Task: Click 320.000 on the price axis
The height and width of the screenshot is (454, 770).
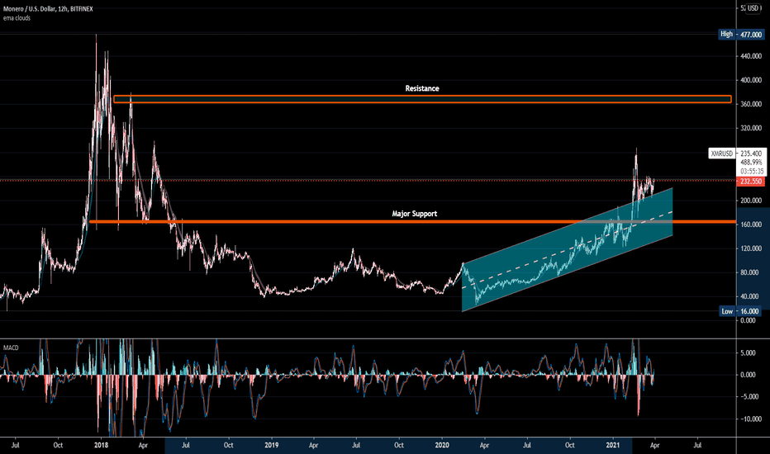Action: coord(751,128)
